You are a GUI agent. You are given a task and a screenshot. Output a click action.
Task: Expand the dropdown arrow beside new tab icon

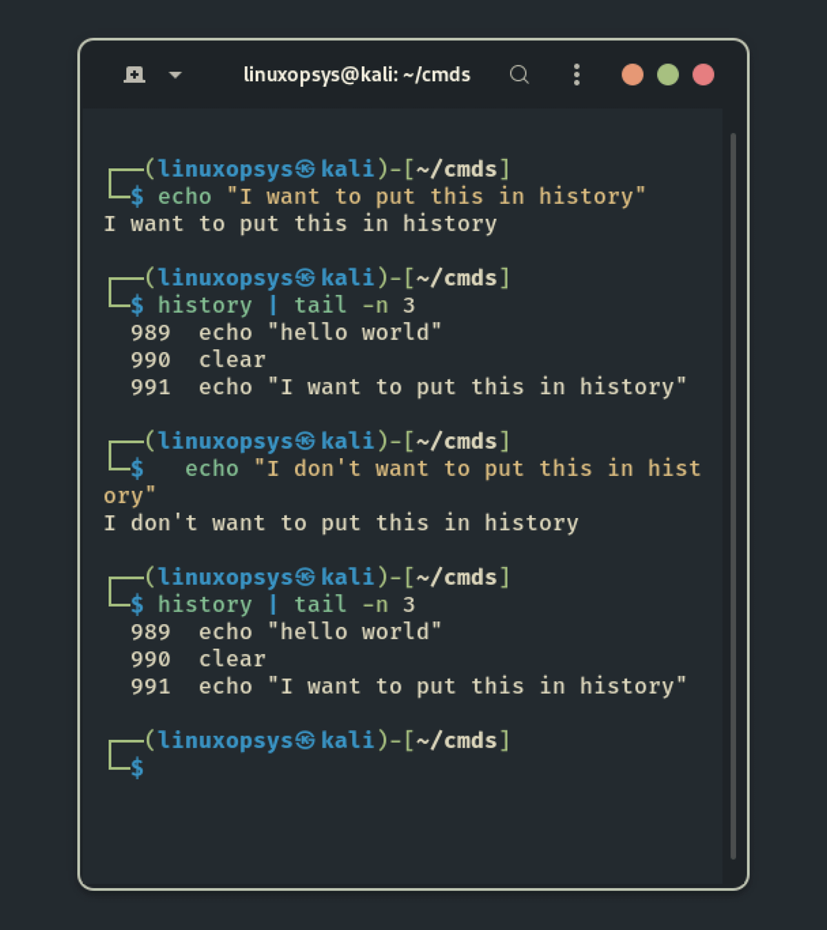pos(175,74)
